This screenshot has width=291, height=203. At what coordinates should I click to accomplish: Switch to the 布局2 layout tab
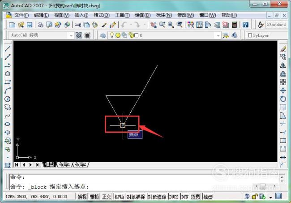click(81, 164)
